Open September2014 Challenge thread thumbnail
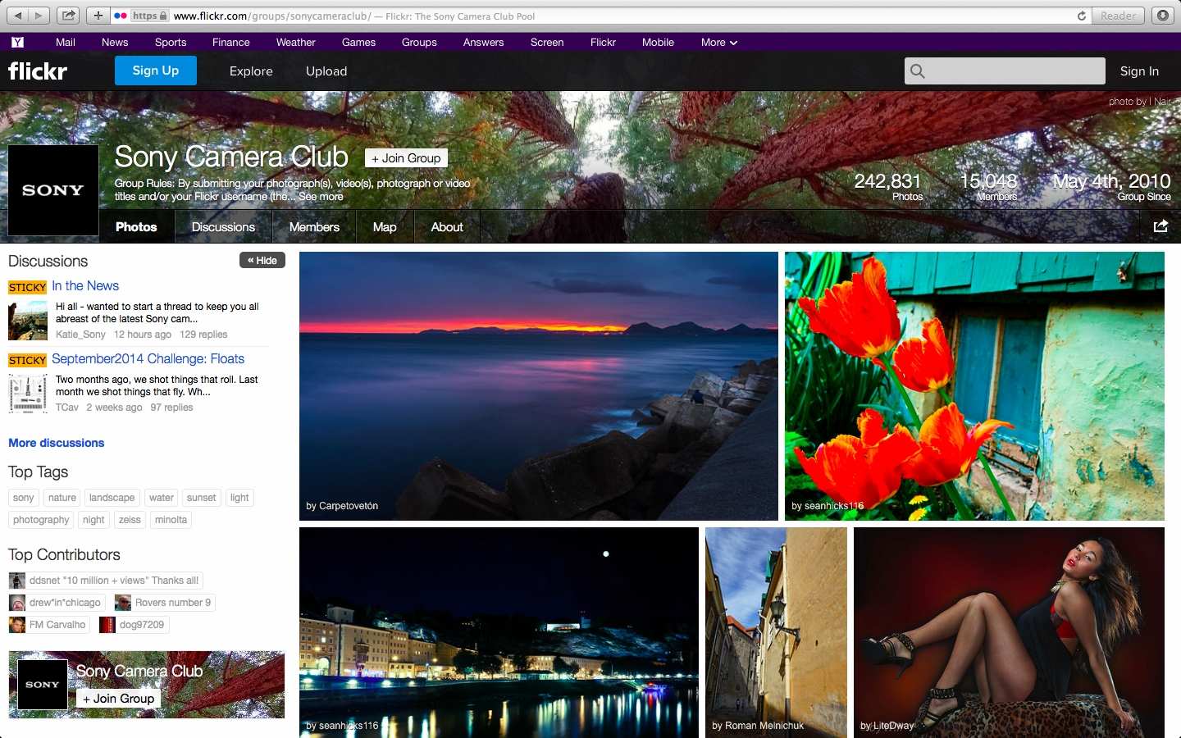The height and width of the screenshot is (738, 1181). pos(28,394)
